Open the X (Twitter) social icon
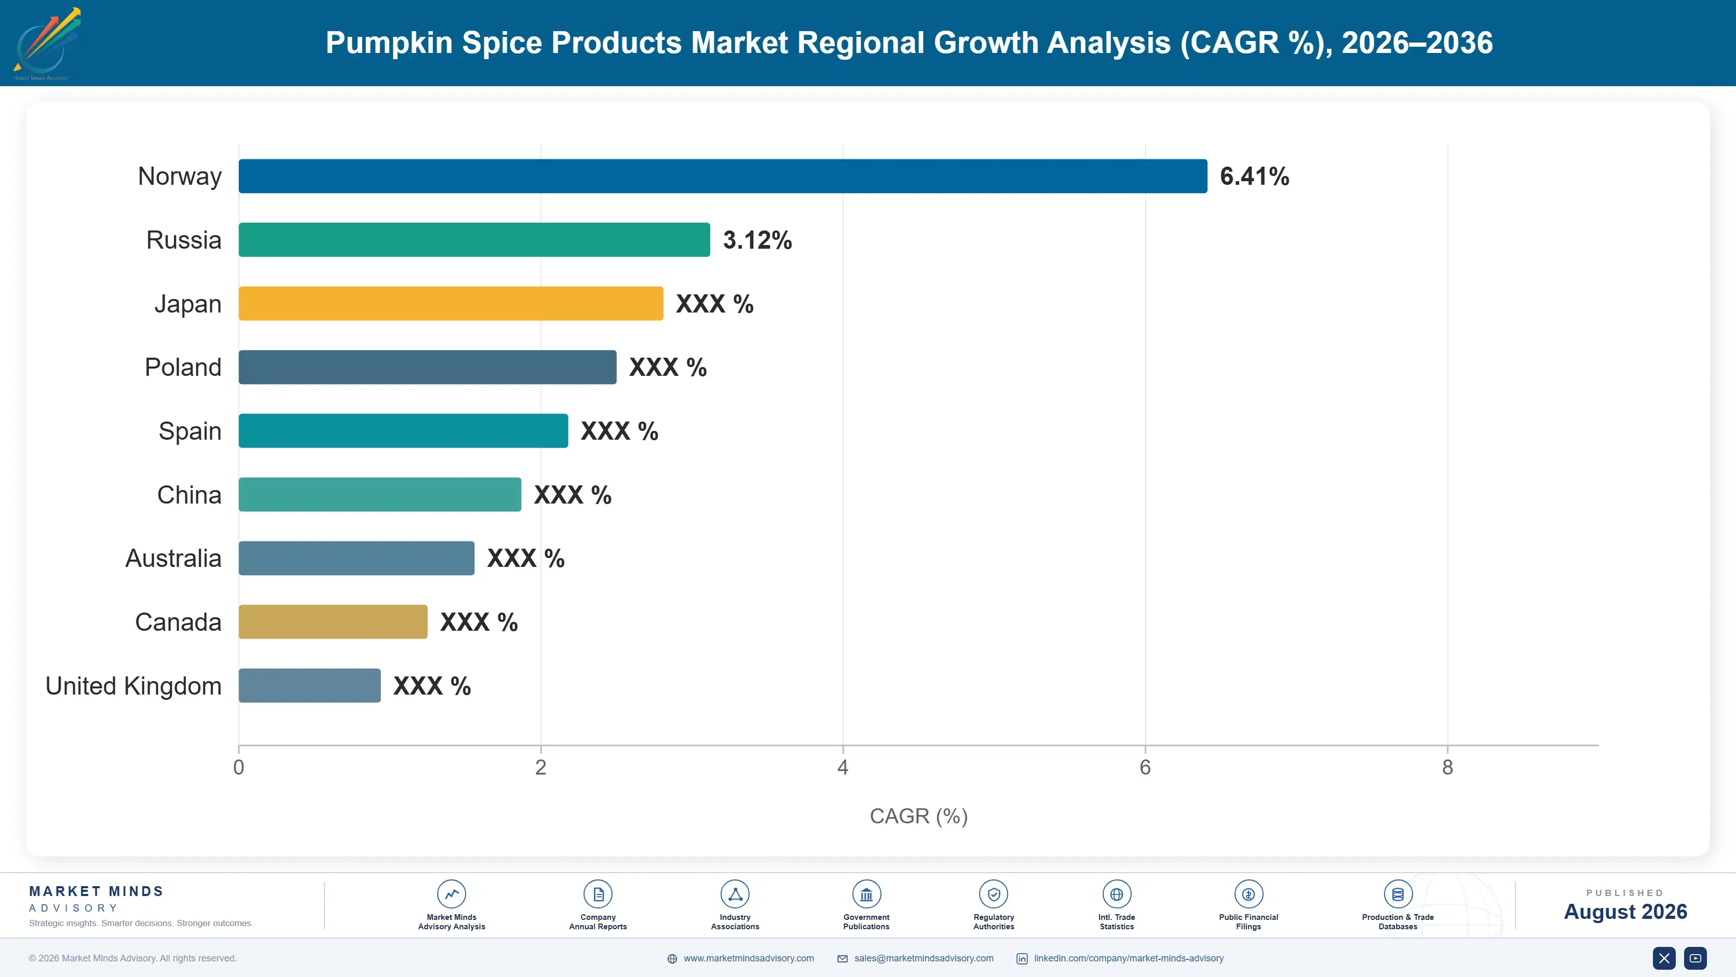This screenshot has height=977, width=1736. [x=1664, y=958]
